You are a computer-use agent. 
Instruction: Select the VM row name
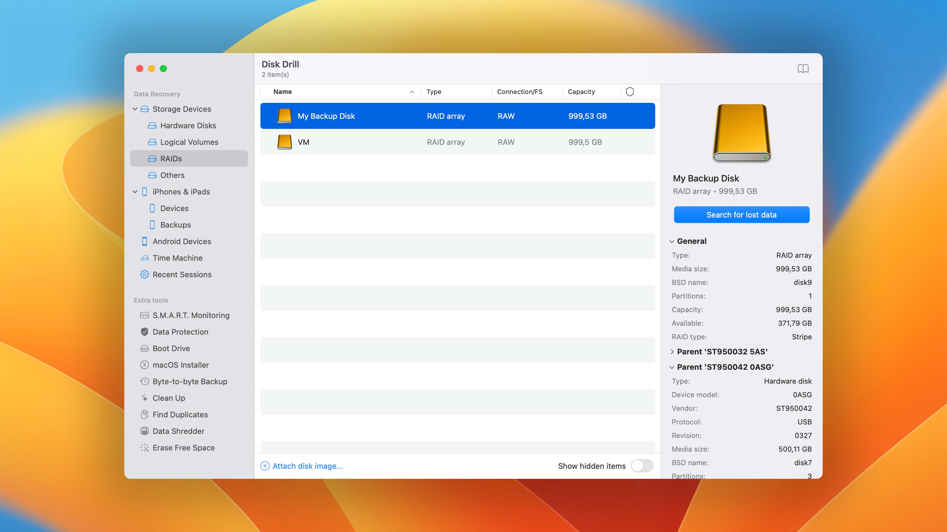pos(303,142)
